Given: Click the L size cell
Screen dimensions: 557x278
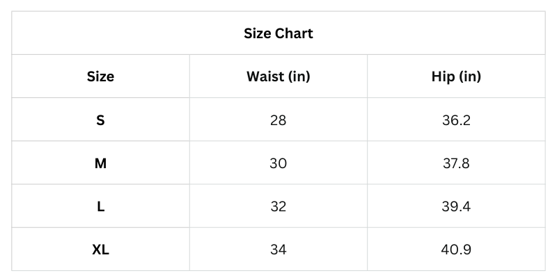Looking at the screenshot, I should click(100, 206).
